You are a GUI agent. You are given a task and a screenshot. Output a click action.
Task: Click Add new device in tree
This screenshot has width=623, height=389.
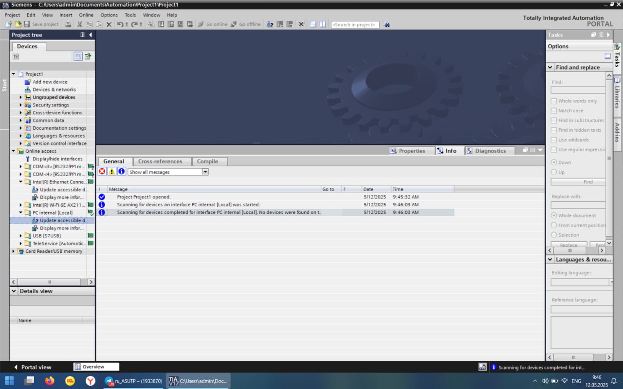click(50, 82)
